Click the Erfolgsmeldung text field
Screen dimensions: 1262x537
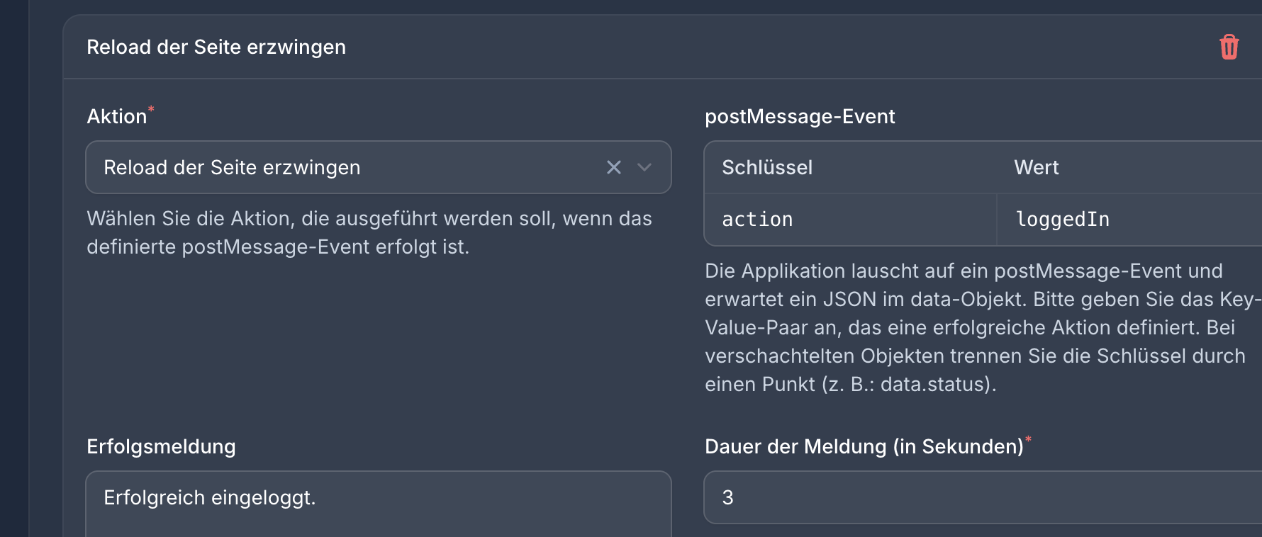(378, 498)
